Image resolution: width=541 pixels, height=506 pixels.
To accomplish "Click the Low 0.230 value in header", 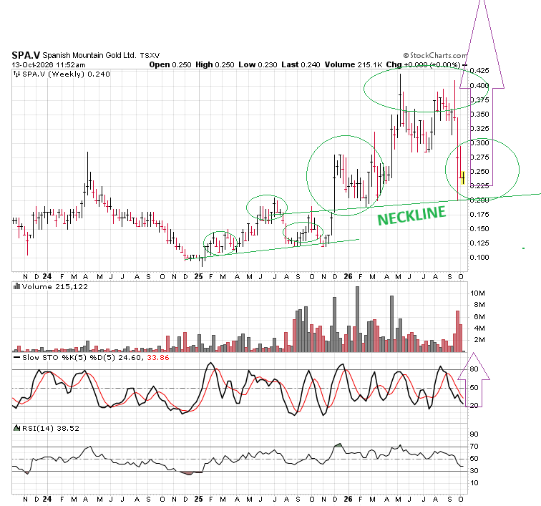I will click(x=258, y=64).
